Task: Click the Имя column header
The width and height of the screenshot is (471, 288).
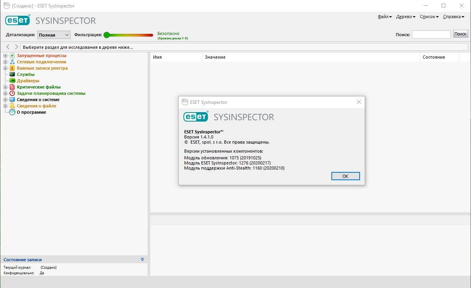Action: 176,57
